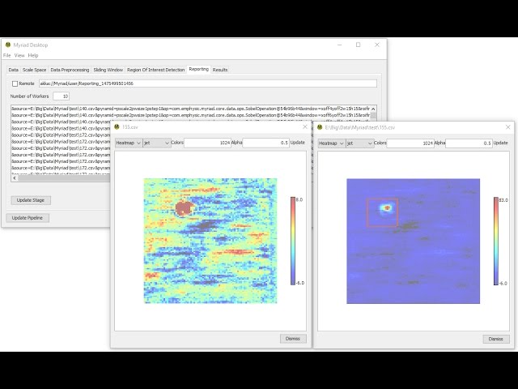Click the app icon of the 155.csv window

point(117,126)
